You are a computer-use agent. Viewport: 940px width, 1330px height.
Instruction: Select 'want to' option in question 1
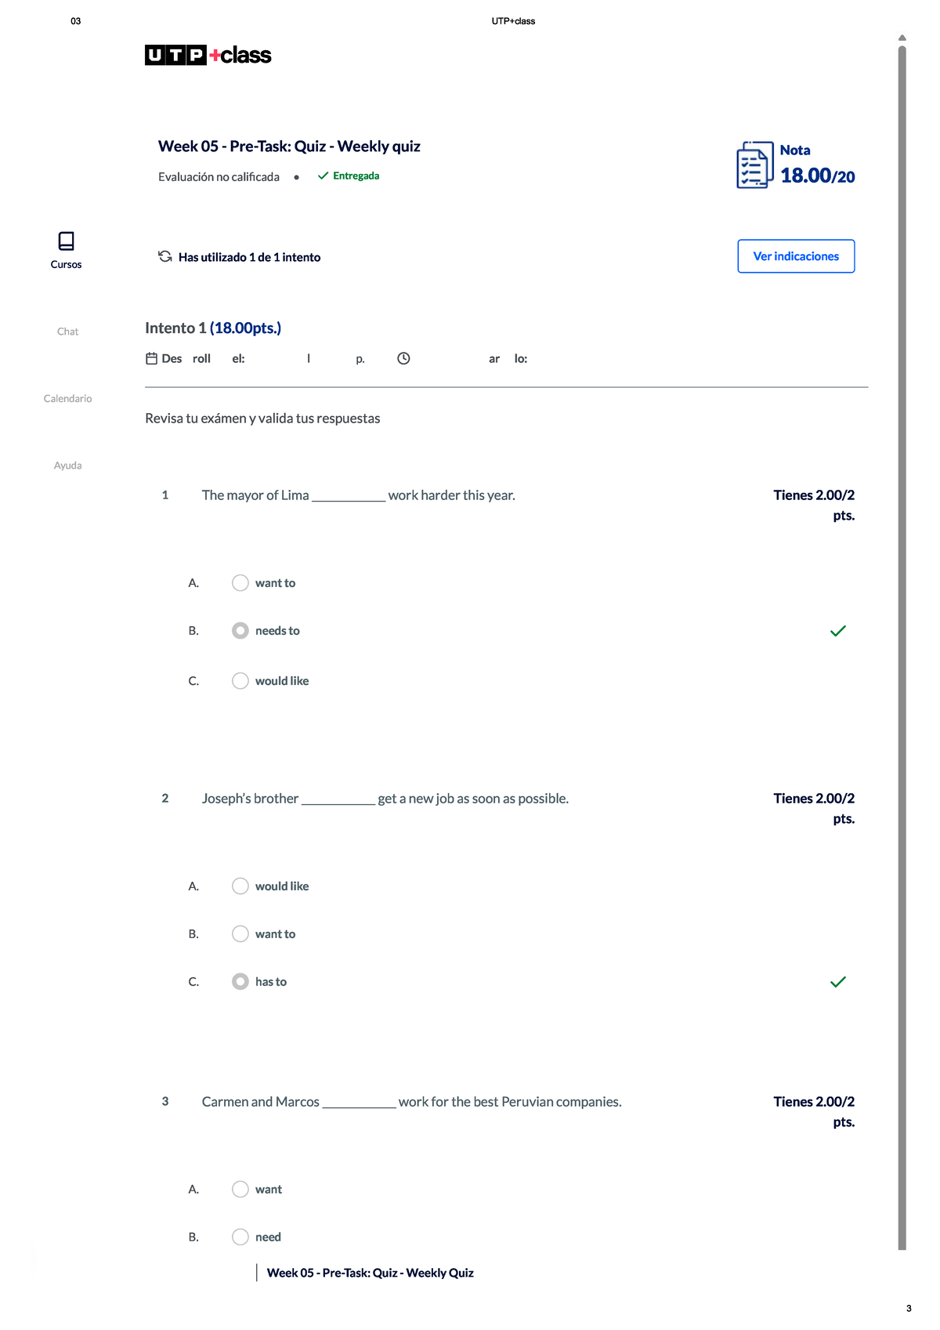240,583
